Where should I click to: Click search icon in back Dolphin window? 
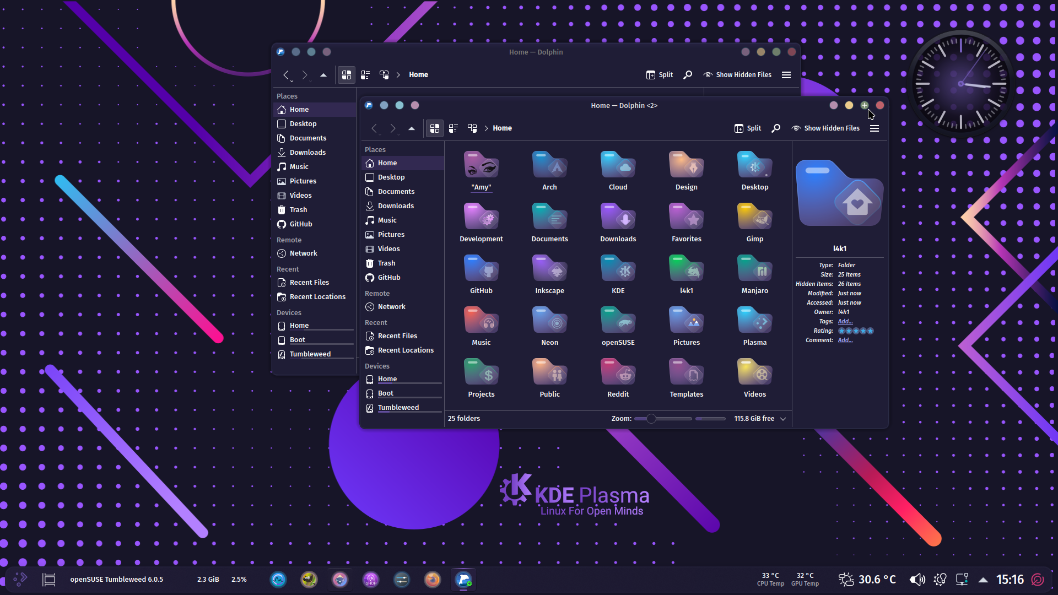click(688, 75)
